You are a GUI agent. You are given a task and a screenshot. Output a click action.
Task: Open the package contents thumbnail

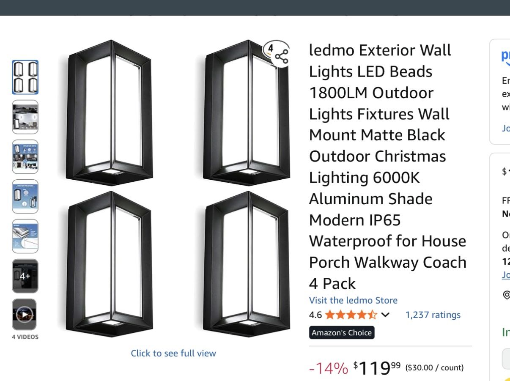pos(25,236)
